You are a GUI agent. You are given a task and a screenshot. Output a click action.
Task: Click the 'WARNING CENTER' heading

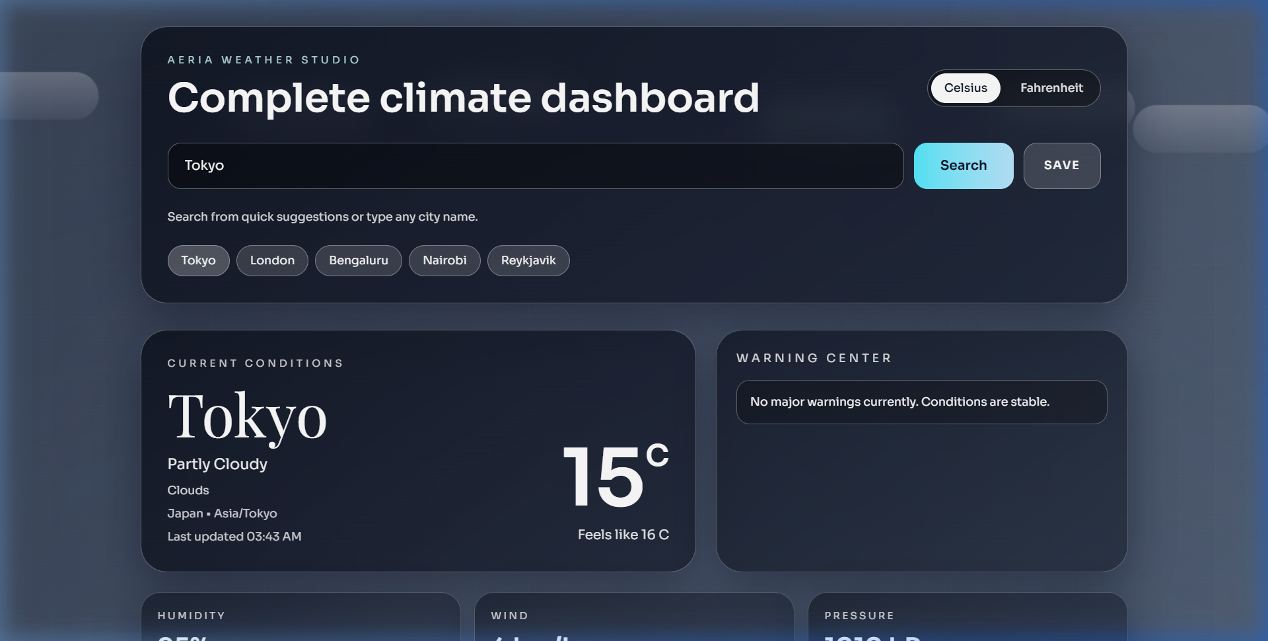814,358
